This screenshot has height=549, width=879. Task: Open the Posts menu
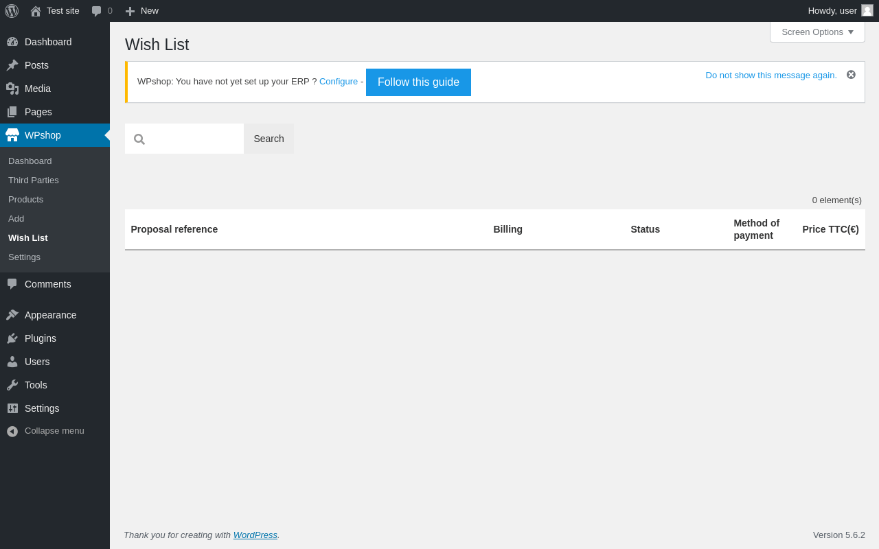point(55,65)
